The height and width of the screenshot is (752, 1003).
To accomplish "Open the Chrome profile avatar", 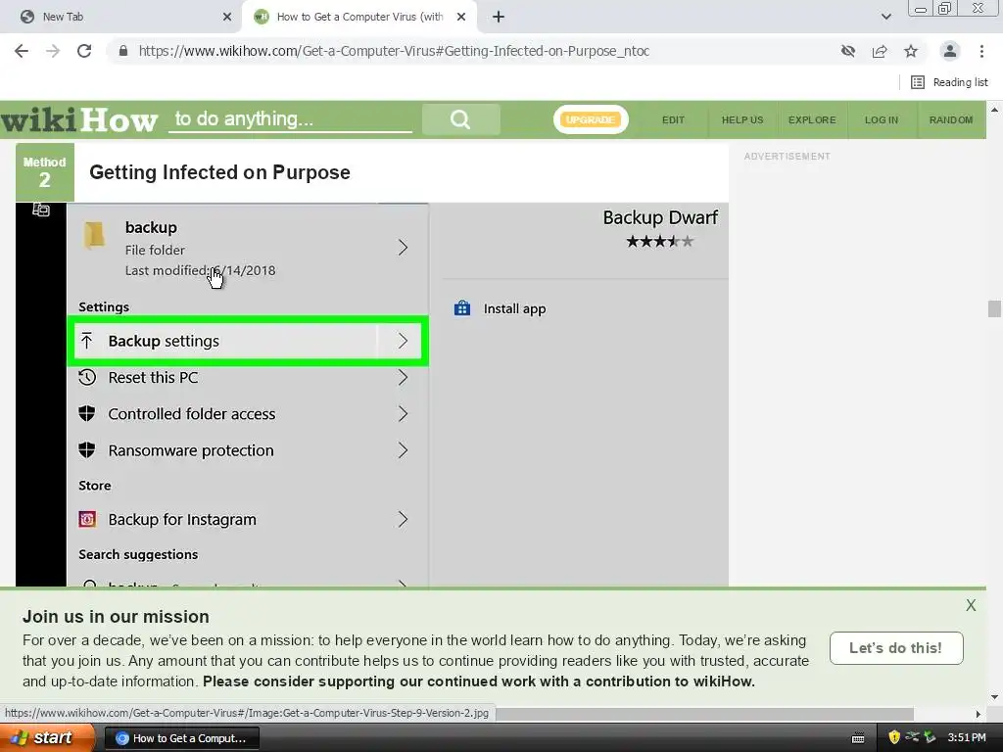I will pos(950,51).
